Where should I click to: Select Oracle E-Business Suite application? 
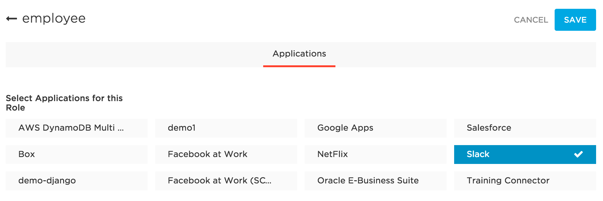375,181
